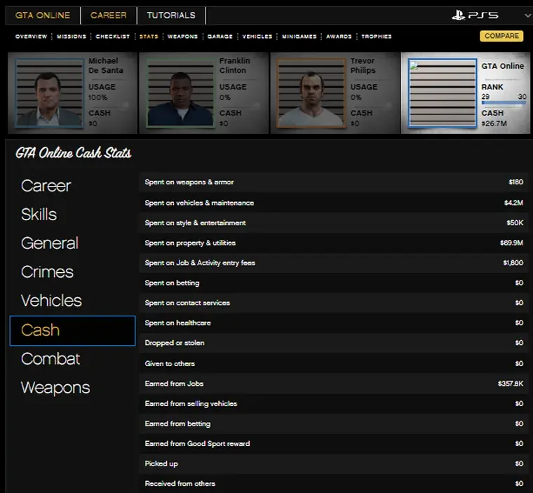Select Franklin Clinton's mugshot
The image size is (533, 493).
coord(180,93)
